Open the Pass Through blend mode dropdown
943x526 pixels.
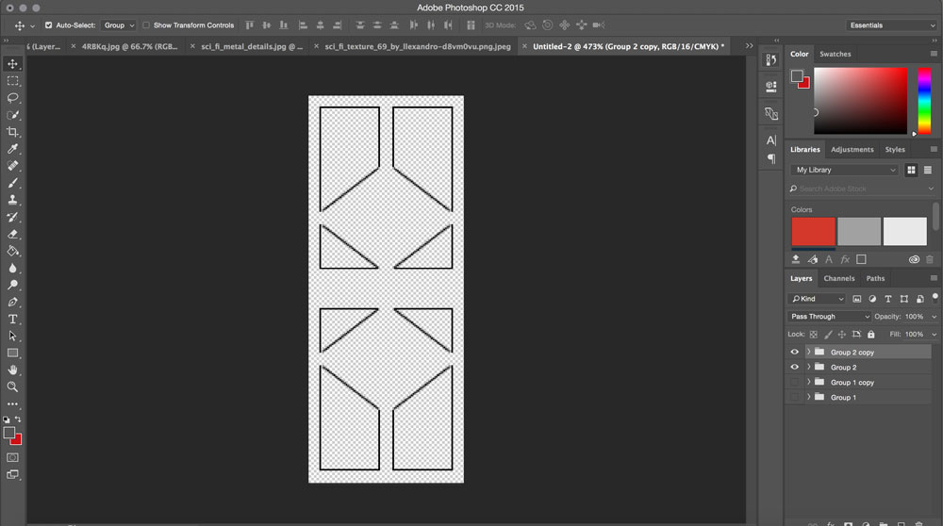pyautogui.click(x=829, y=317)
